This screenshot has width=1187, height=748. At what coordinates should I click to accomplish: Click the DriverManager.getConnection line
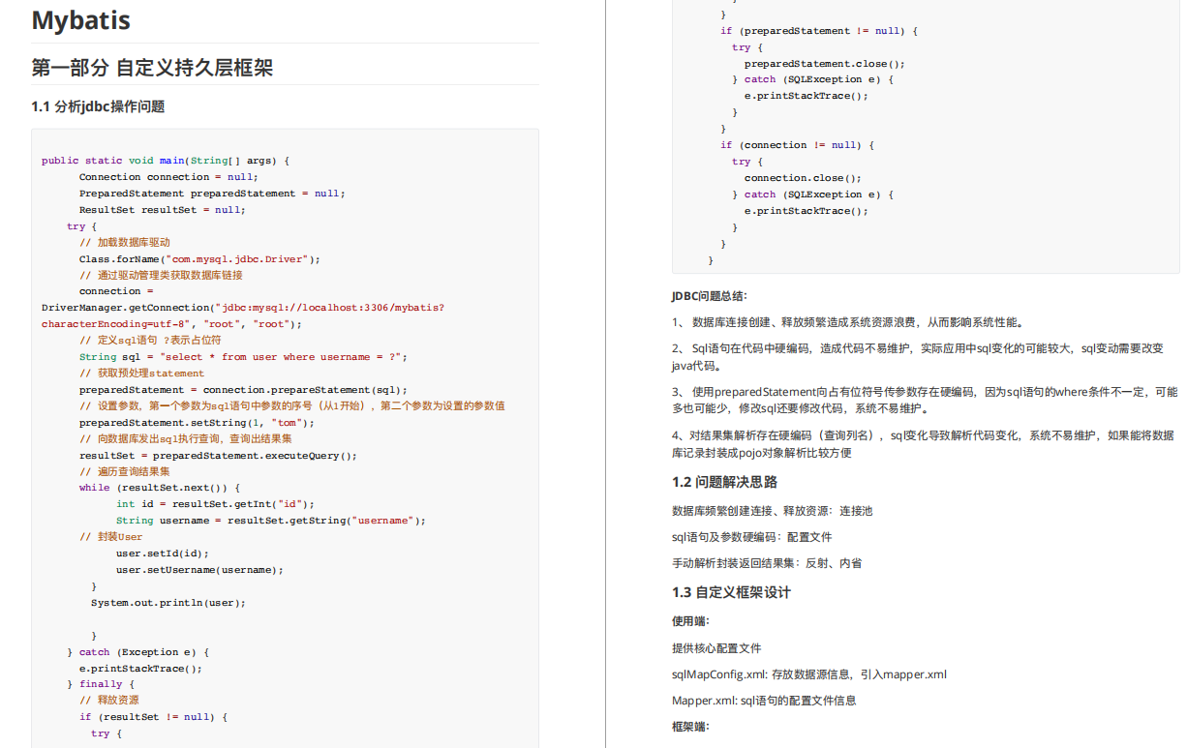243,308
